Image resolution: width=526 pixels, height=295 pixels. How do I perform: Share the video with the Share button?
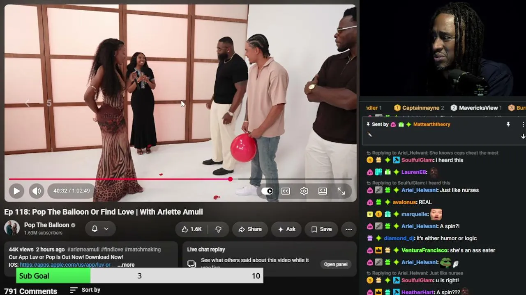point(250,229)
